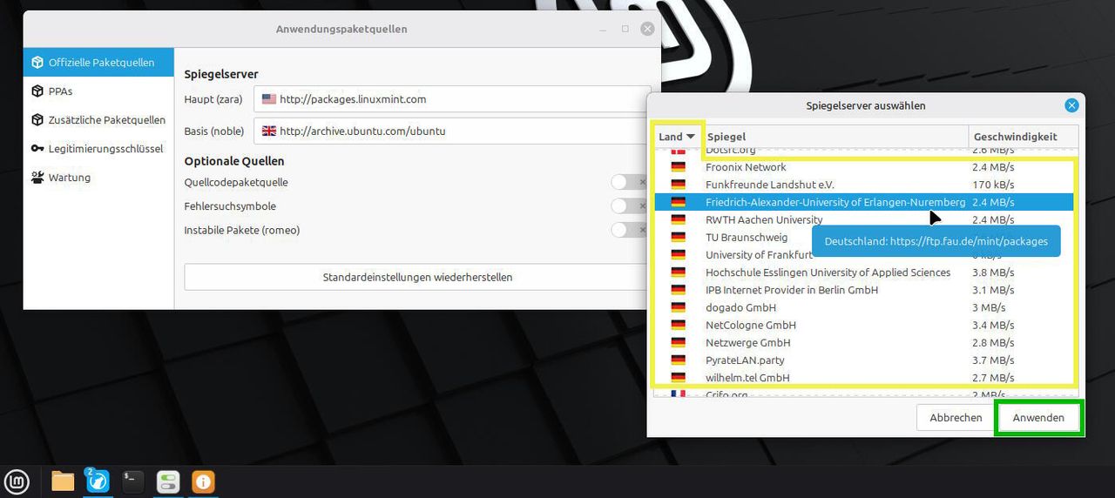Select Legitimierungsschlüssel in the sidebar

[98, 149]
